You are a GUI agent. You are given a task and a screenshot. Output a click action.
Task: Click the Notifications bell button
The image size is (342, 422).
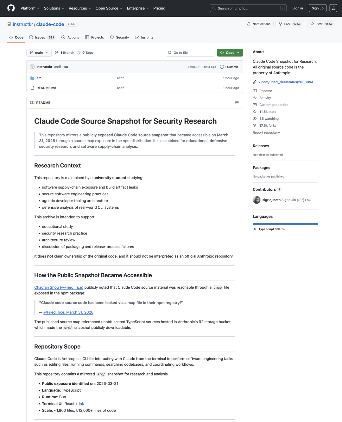(x=259, y=24)
